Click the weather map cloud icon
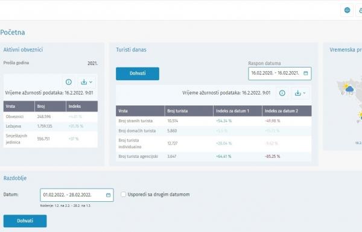Screen dimensions: 362x232 click(x=349, y=89)
